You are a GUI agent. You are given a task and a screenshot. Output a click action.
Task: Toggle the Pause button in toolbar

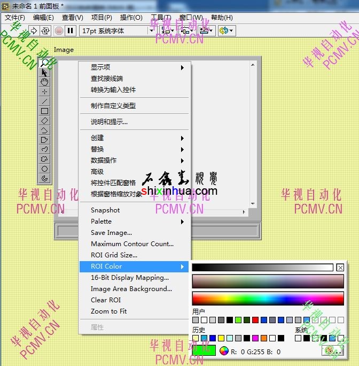point(69,31)
